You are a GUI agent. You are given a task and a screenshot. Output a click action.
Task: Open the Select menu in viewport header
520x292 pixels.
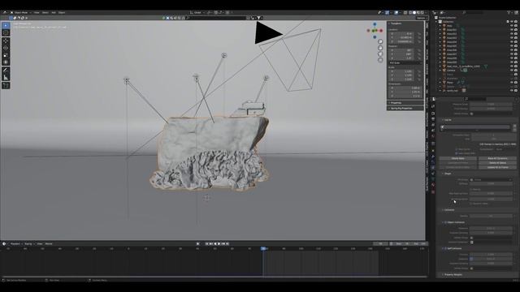[x=45, y=13]
